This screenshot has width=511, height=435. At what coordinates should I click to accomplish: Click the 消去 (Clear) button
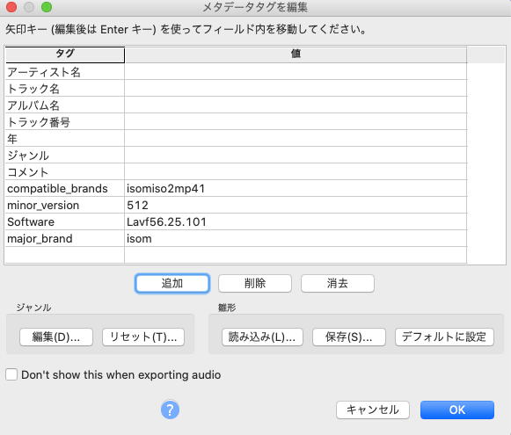pyautogui.click(x=338, y=283)
